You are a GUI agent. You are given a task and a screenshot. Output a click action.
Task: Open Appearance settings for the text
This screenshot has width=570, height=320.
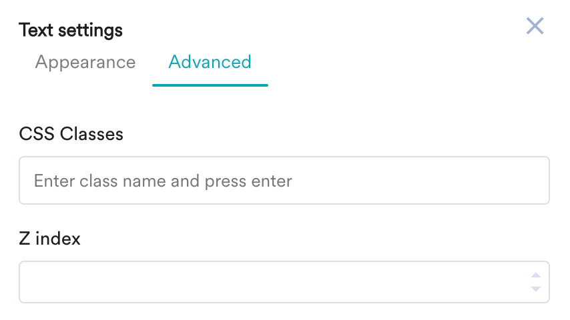point(85,63)
